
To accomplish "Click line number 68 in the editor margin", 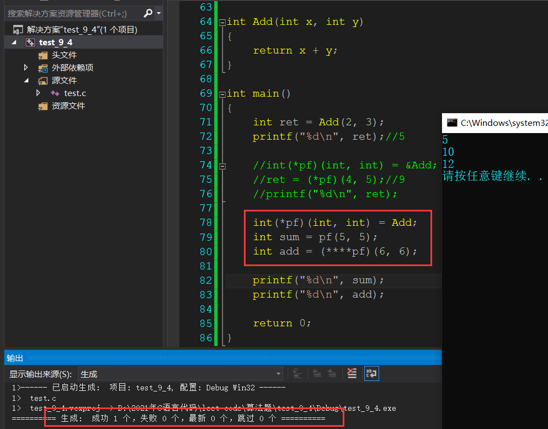I will (206, 79).
